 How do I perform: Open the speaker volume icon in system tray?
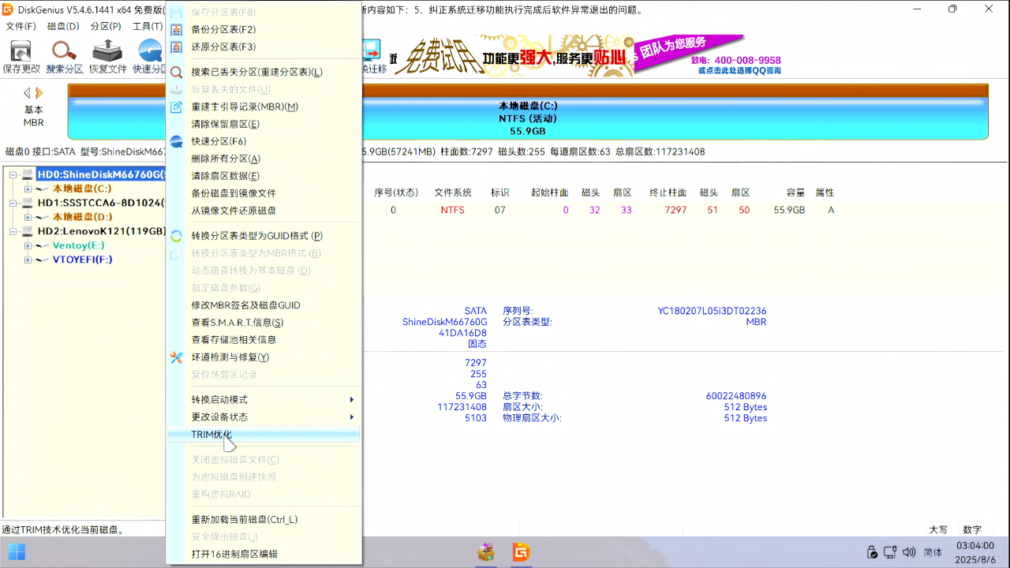tap(907, 551)
